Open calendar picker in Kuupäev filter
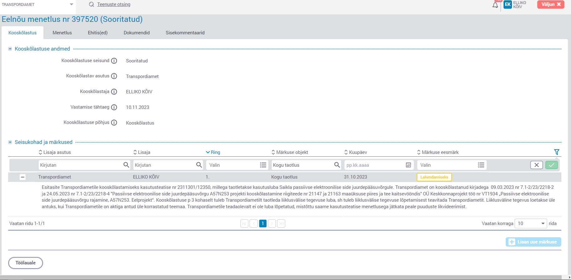Screen dimensions: 571x280 408,165
